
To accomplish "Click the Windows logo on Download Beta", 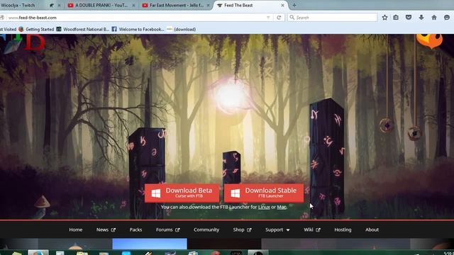I will (156, 193).
